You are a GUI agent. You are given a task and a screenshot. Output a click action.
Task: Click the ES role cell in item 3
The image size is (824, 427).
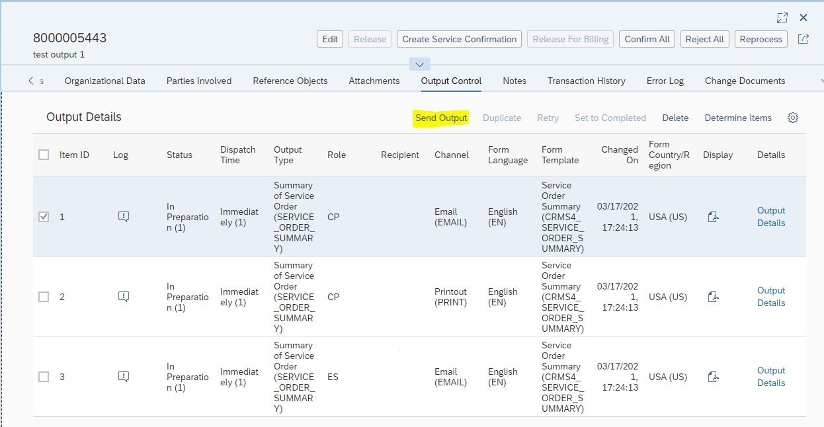333,377
